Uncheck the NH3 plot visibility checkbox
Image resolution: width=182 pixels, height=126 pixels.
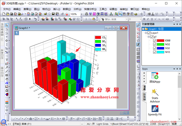[154, 52]
